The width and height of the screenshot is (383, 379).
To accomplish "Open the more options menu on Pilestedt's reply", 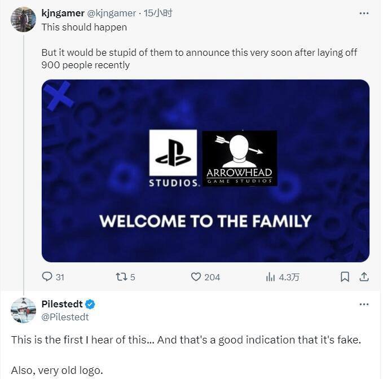I will [364, 304].
